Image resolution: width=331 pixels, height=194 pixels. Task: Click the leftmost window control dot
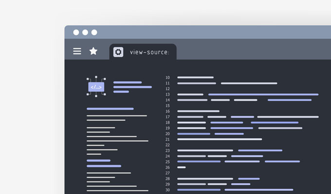(76, 32)
